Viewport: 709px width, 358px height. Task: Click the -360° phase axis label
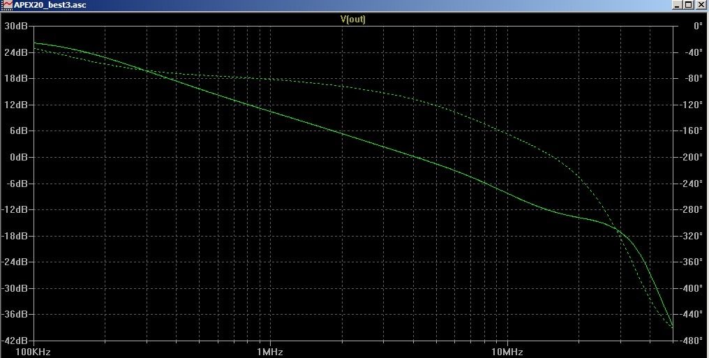[692, 262]
